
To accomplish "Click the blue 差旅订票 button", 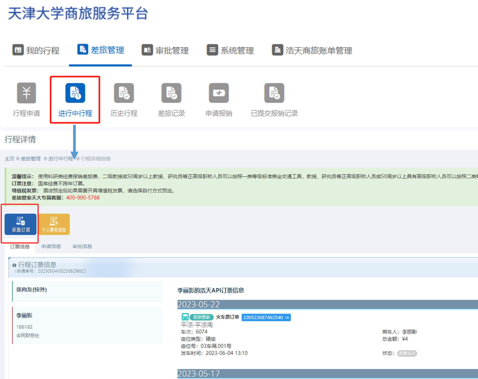I will coord(20,224).
